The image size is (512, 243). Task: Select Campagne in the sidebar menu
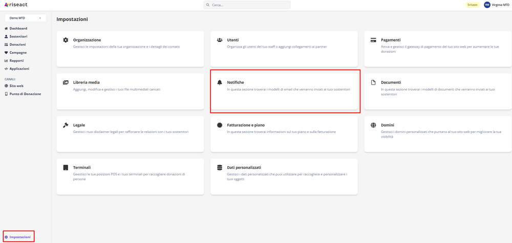point(18,53)
